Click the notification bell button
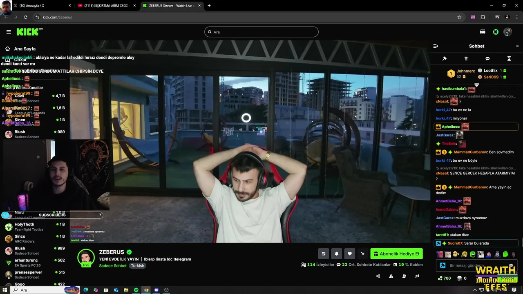Screen dimensions: 523x294 pyautogui.click(x=337, y=254)
